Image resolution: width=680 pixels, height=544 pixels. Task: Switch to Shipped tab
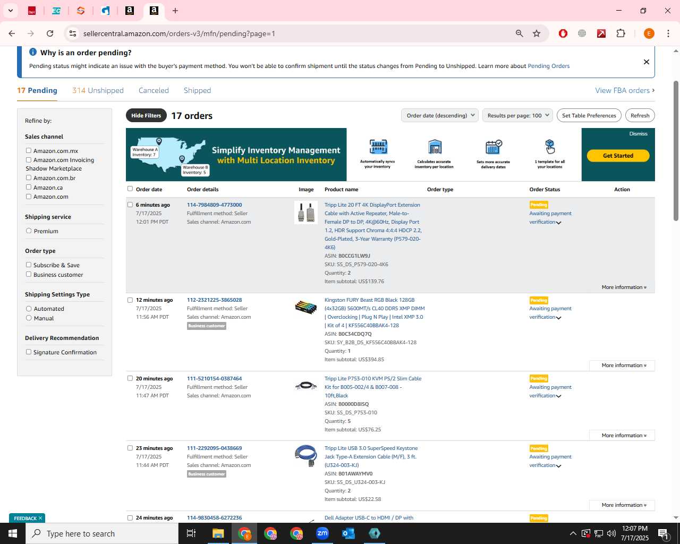(x=197, y=90)
